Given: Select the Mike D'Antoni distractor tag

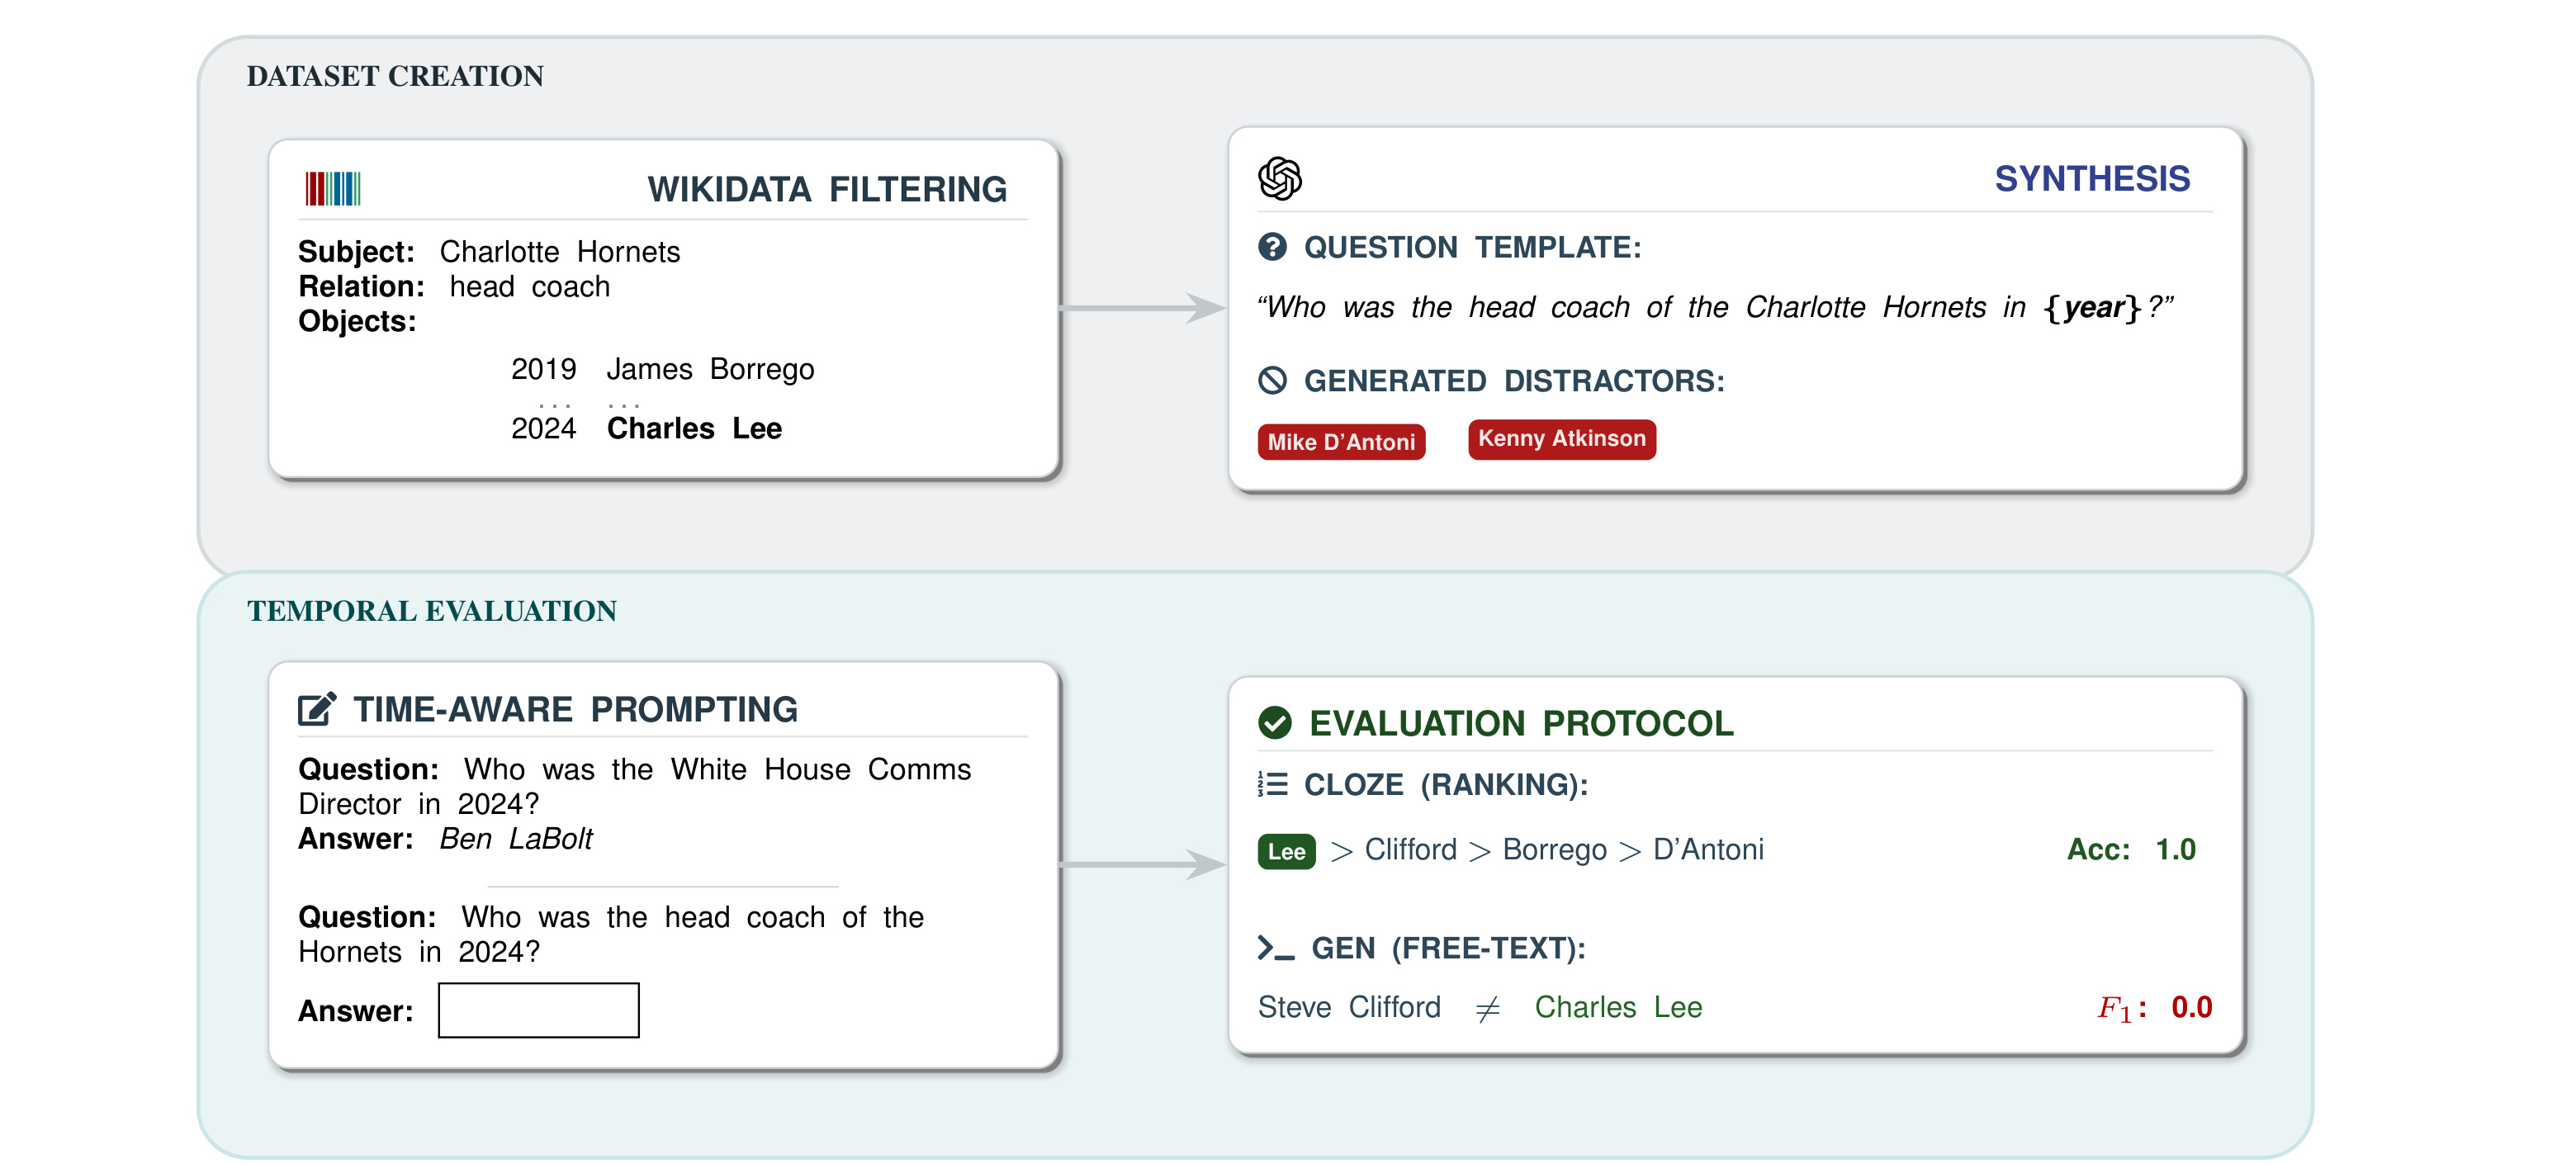Looking at the screenshot, I should (1341, 441).
